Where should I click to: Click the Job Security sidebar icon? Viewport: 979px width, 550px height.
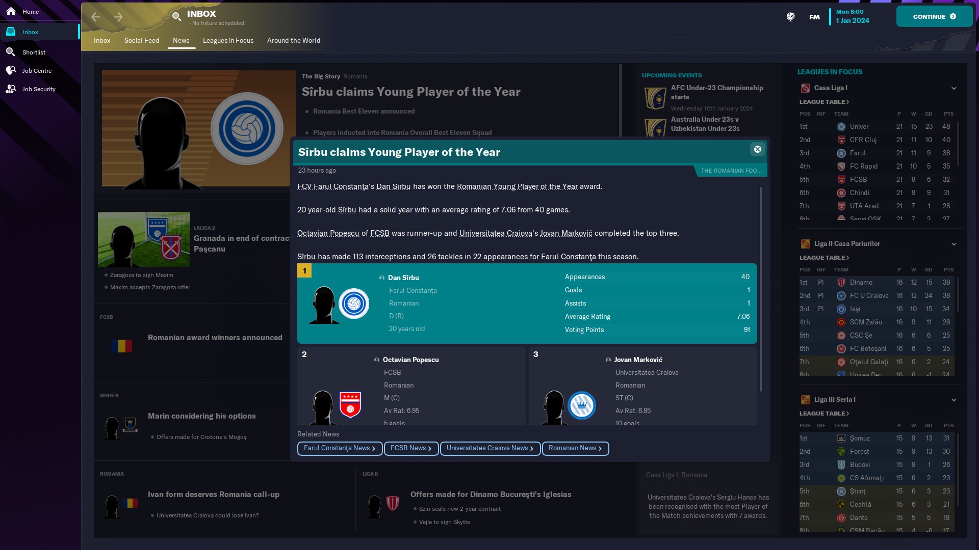pyautogui.click(x=11, y=89)
